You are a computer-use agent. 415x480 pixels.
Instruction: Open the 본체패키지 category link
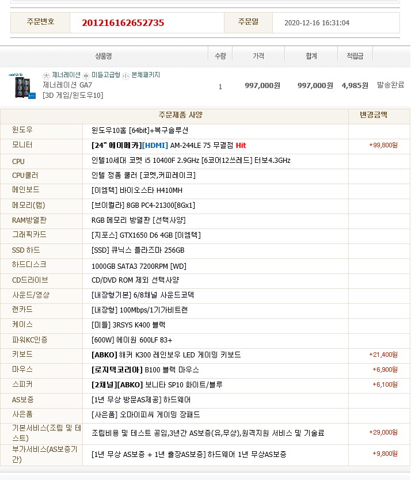point(146,75)
